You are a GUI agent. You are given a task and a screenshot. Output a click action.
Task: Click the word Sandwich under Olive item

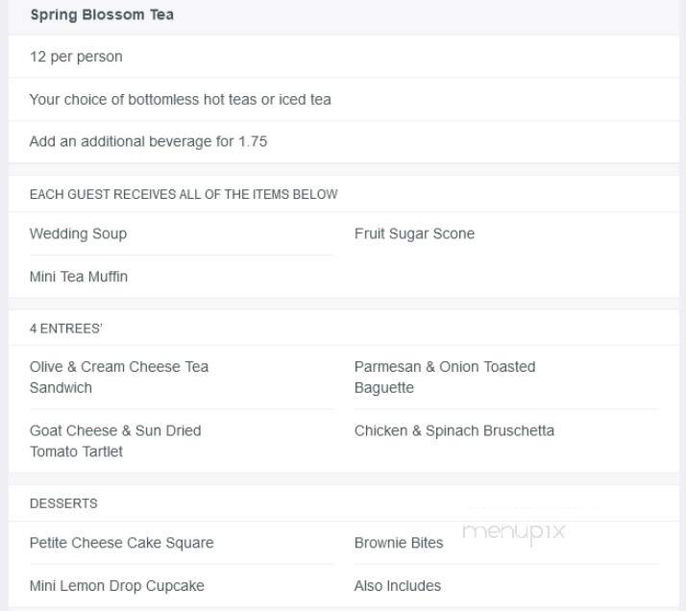coord(61,388)
